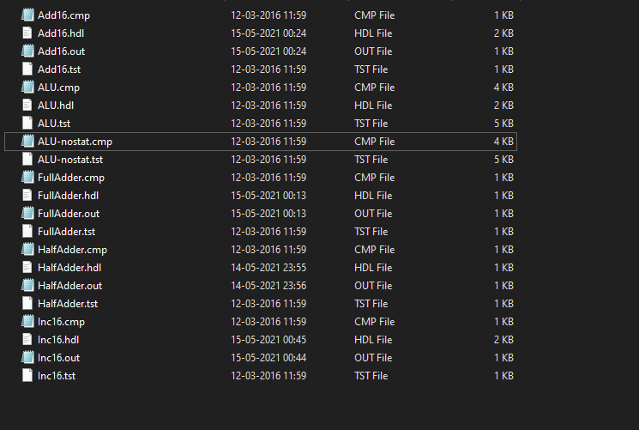Click the FullAdder.out file icon
Image resolution: width=639 pixels, height=430 pixels.
27,214
